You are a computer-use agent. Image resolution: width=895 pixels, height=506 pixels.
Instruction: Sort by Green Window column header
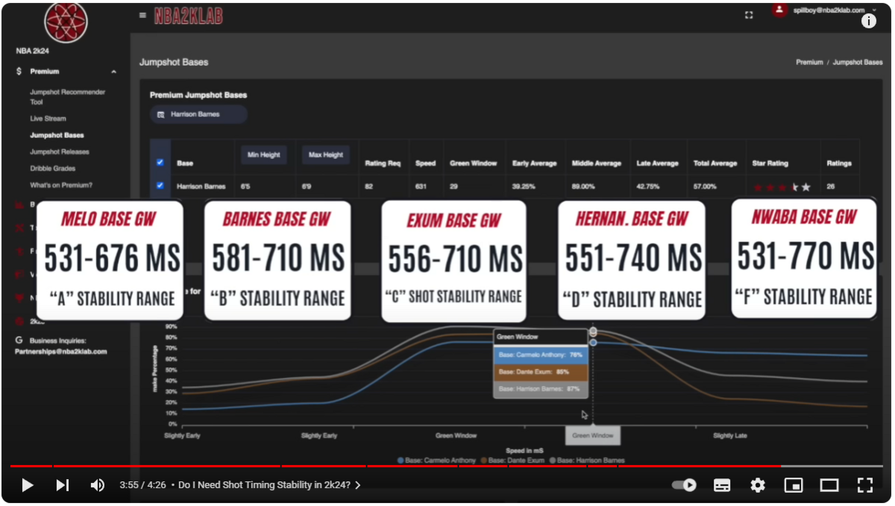[474, 163]
